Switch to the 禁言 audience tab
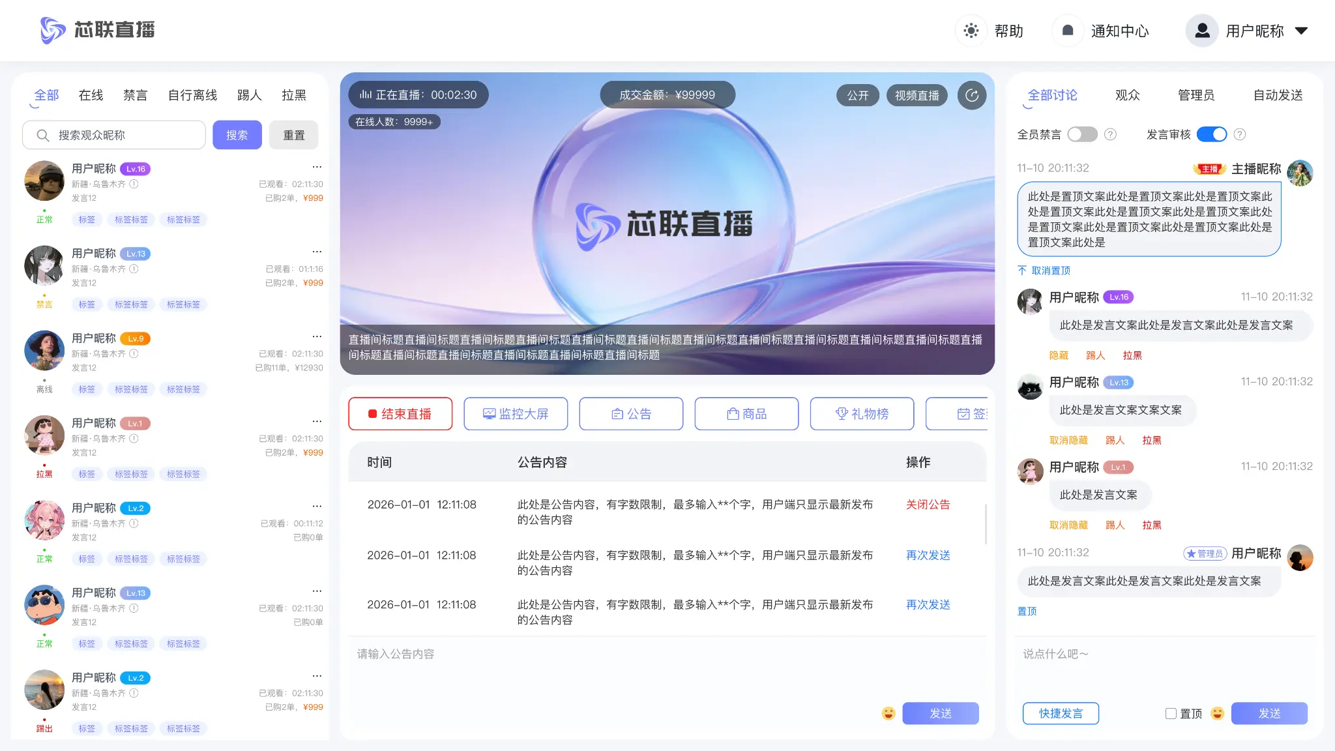Image resolution: width=1335 pixels, height=751 pixels. tap(136, 95)
